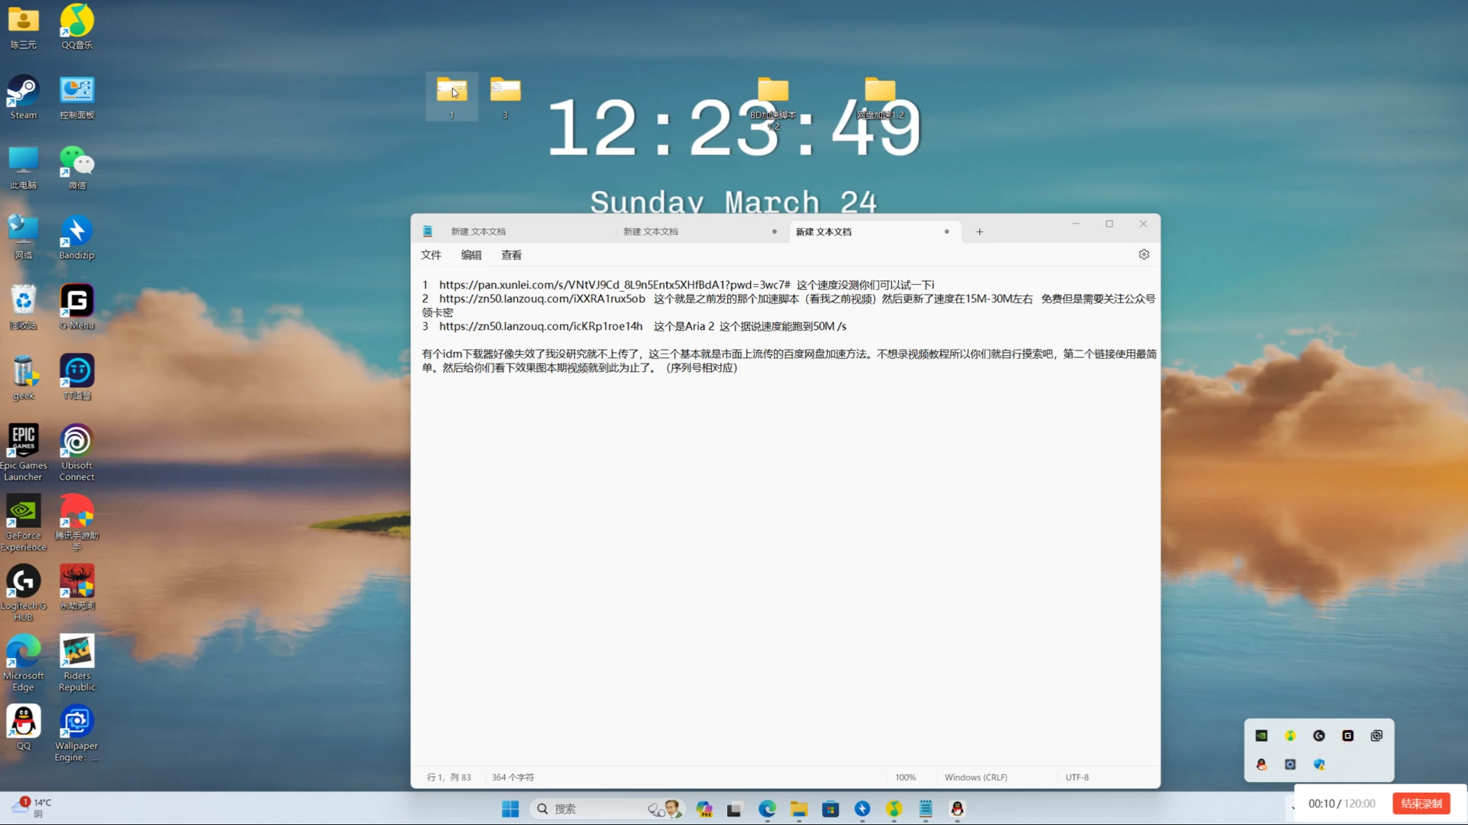Open Epic Games Launcher shortcut
The image size is (1468, 825).
pyautogui.click(x=23, y=453)
